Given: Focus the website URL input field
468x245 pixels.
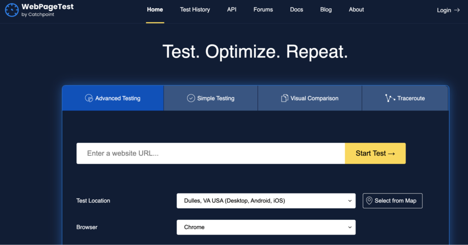Looking at the screenshot, I should click(211, 154).
